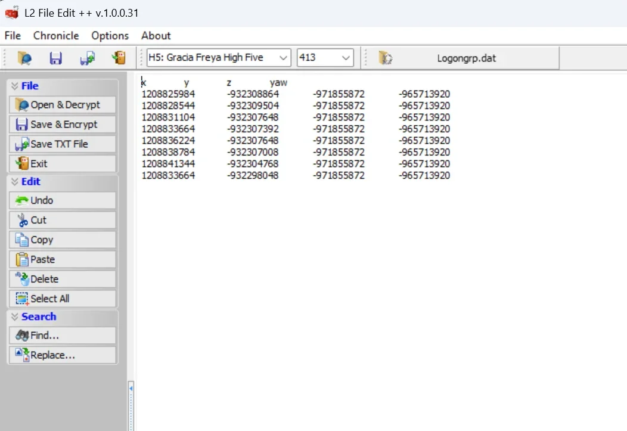
Task: Click the value -932309504 in the editor
Action: pyautogui.click(x=253, y=106)
